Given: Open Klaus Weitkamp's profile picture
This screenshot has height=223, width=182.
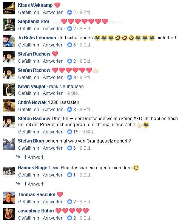Looking at the screenshot, I should [x=9, y=8].
